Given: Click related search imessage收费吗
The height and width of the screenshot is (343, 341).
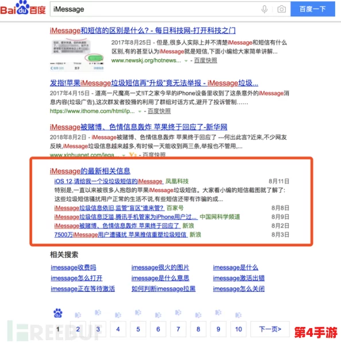Looking at the screenshot, I should point(73,267).
